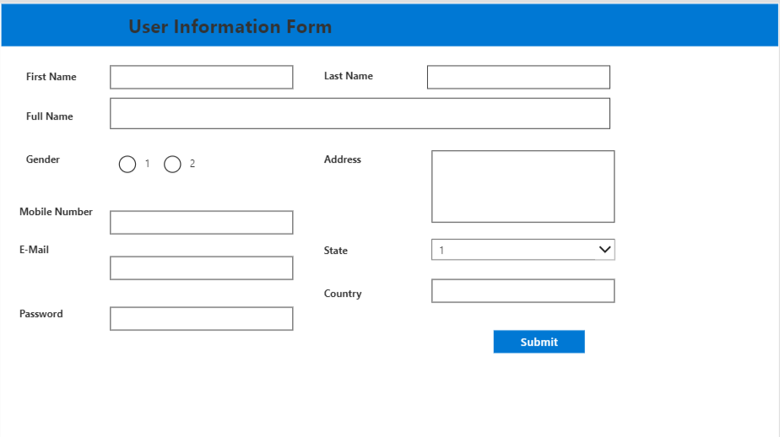Focus the Password input field
780x437 pixels.
[201, 319]
